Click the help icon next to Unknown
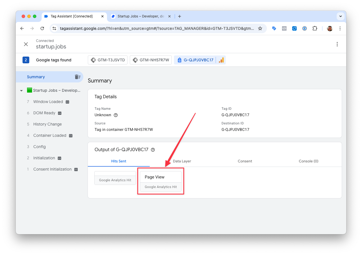 (116, 115)
